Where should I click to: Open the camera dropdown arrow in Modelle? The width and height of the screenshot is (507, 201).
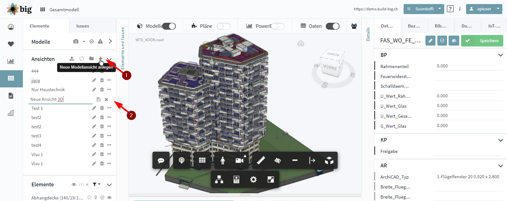84,41
